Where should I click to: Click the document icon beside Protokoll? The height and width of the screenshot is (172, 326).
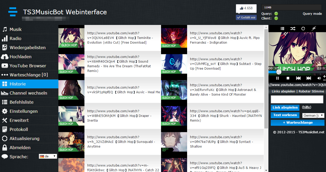[x=5, y=129]
